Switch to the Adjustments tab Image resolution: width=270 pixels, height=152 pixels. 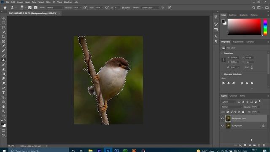pos(238,42)
